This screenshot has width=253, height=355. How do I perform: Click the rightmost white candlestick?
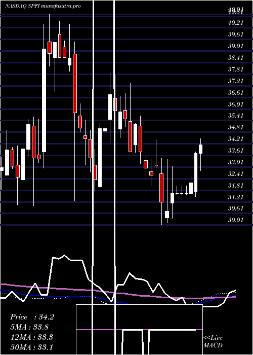[x=200, y=154]
